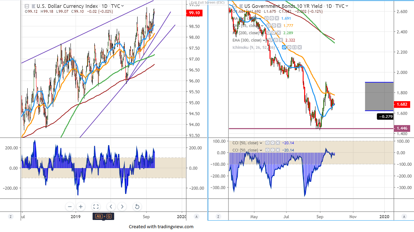Click the A auto-scale button under the Bonds Yield chart
Viewport: 414px width, 232px height.
[x=404, y=217]
